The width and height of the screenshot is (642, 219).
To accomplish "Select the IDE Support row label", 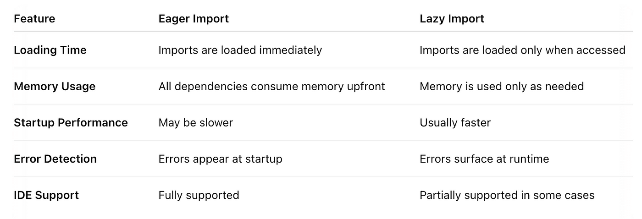I will pyautogui.click(x=46, y=195).
